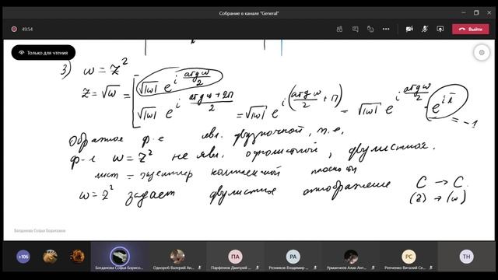Toggle the camera on or off

[409, 30]
